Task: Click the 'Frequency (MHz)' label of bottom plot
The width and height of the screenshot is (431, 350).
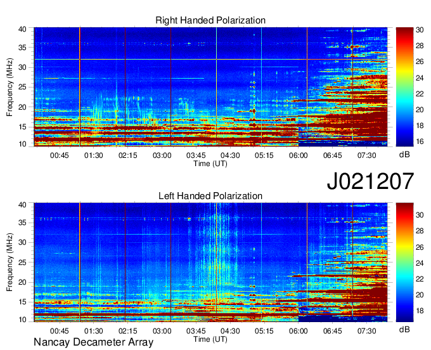Action: point(10,262)
